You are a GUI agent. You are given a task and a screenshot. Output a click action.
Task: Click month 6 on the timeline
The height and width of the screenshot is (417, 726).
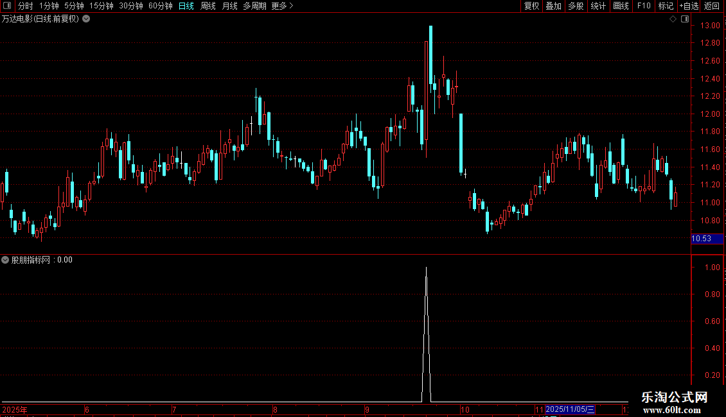(x=87, y=409)
